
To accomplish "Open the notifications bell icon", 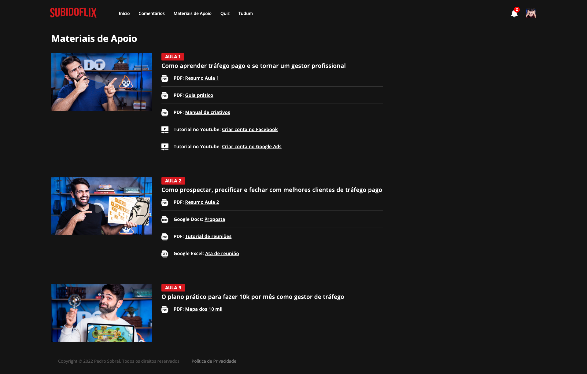I will [x=514, y=14].
